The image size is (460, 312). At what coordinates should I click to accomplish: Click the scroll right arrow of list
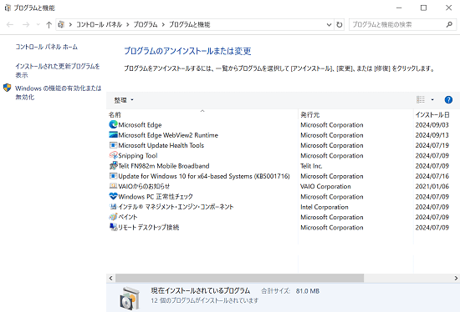[456, 278]
